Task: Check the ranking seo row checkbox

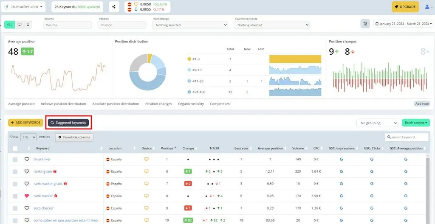Action: (15, 171)
